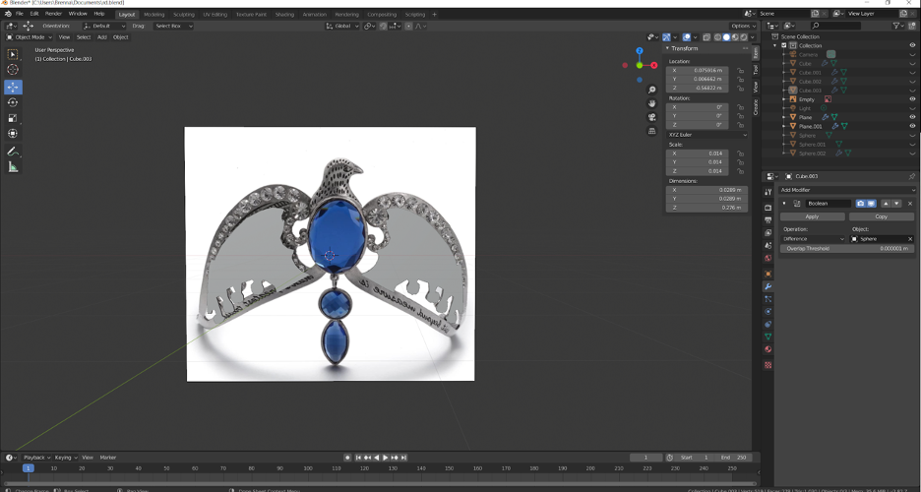Open the Particles properties tab icon
This screenshot has height=492, width=921.
pos(767,299)
